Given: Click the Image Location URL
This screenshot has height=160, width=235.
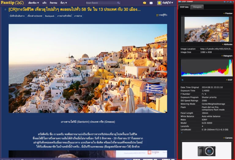Looking at the screenshot, I should (x=216, y=49).
